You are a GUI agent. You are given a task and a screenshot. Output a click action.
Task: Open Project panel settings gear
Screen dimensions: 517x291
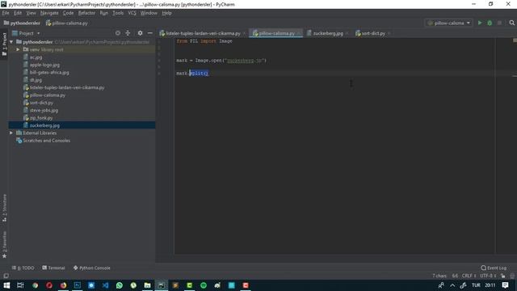[x=140, y=33]
